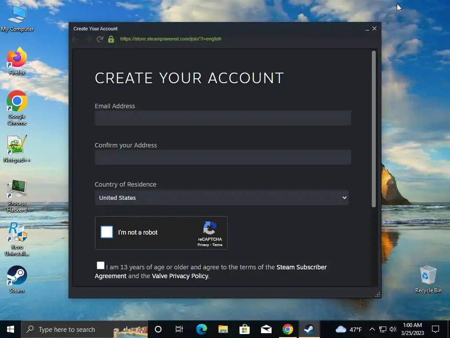450x338 pixels.
Task: Select Revo Uninstaller desktop shortcut
Action: coord(17,239)
